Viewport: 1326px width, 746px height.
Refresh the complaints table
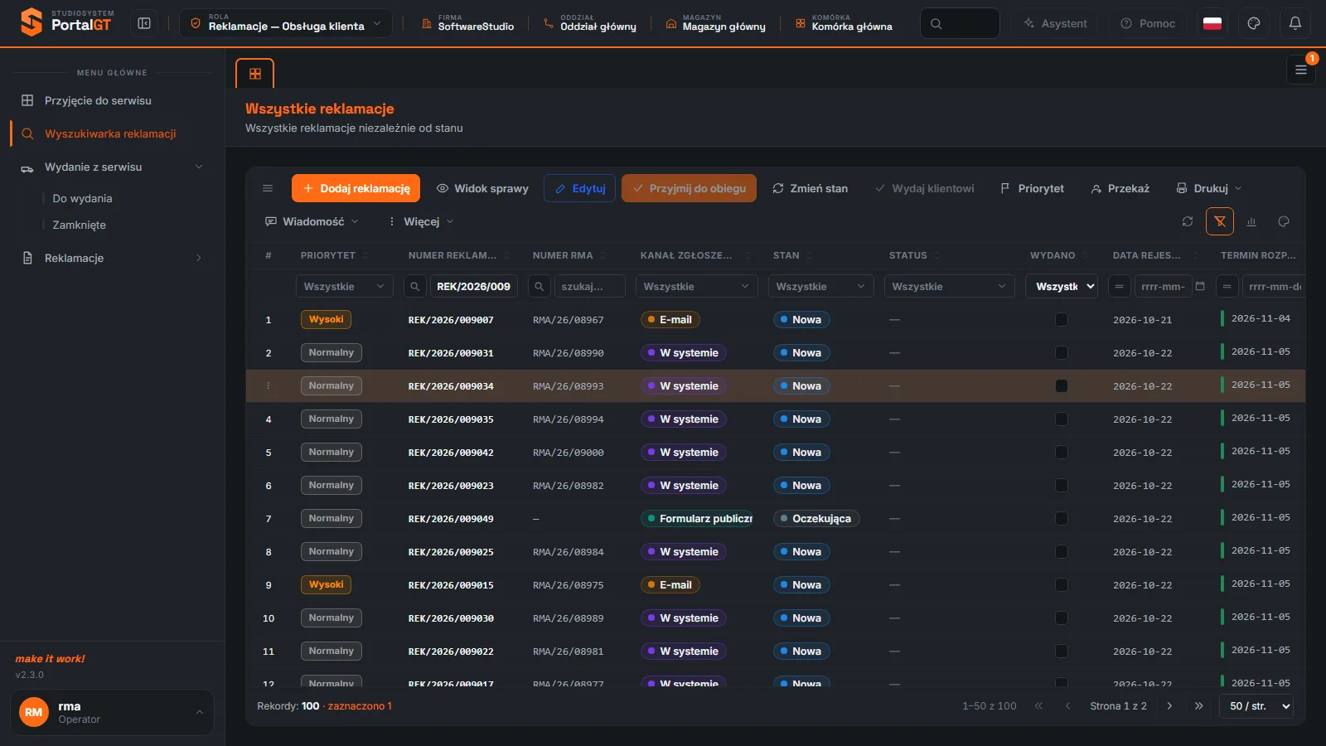pyautogui.click(x=1188, y=221)
